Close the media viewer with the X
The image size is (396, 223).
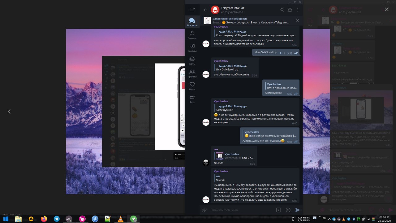click(x=386, y=9)
